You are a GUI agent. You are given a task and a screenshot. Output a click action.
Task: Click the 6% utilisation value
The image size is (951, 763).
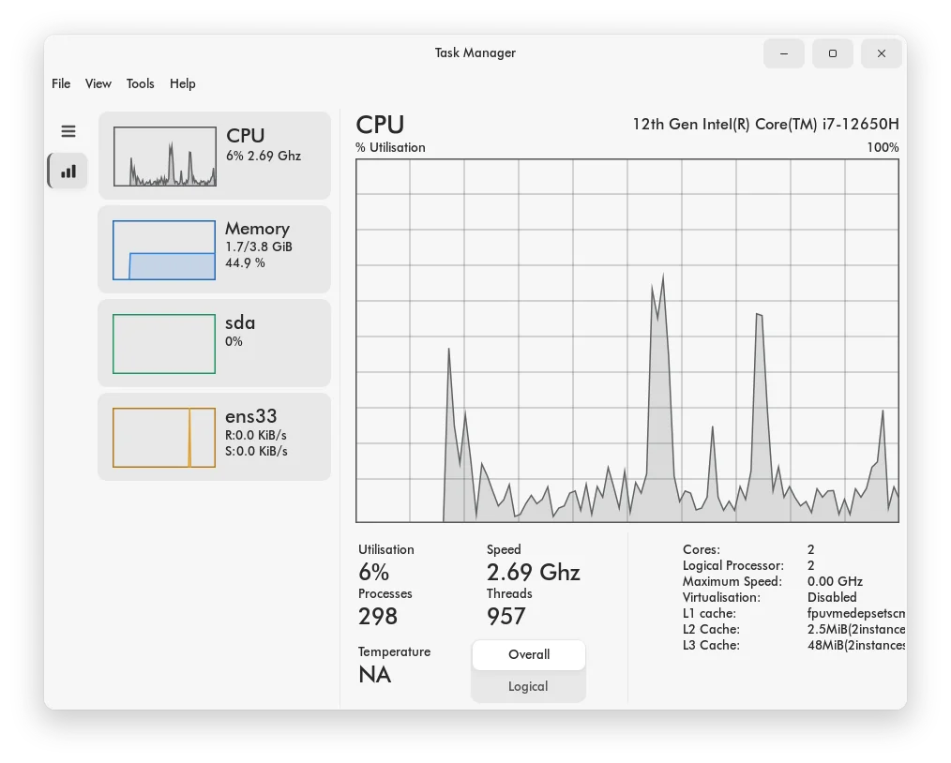[373, 572]
